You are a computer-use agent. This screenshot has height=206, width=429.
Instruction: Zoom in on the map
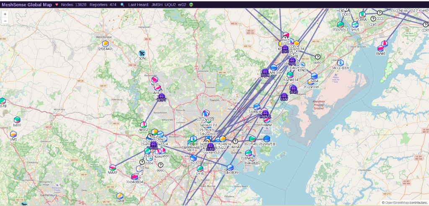pyautogui.click(x=5, y=14)
